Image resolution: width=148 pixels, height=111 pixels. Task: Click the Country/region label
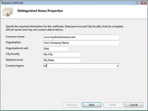(15, 66)
